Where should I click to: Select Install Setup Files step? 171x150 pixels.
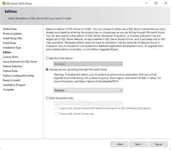click(13, 38)
